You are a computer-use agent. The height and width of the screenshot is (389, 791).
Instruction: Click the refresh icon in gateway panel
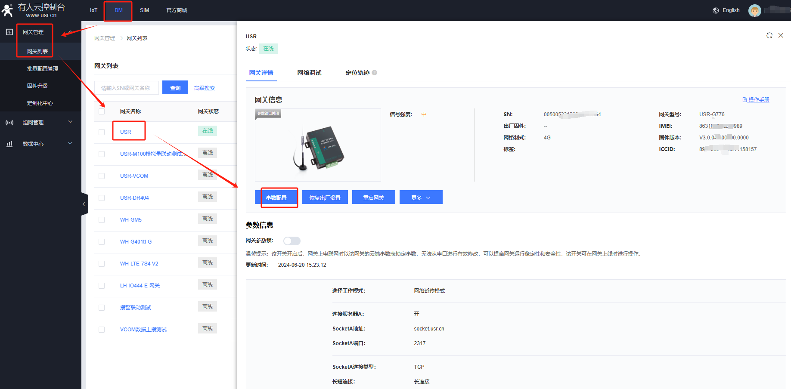tap(769, 36)
